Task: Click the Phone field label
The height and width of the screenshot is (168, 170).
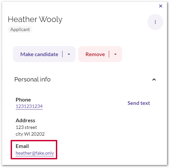Action: pos(23,100)
